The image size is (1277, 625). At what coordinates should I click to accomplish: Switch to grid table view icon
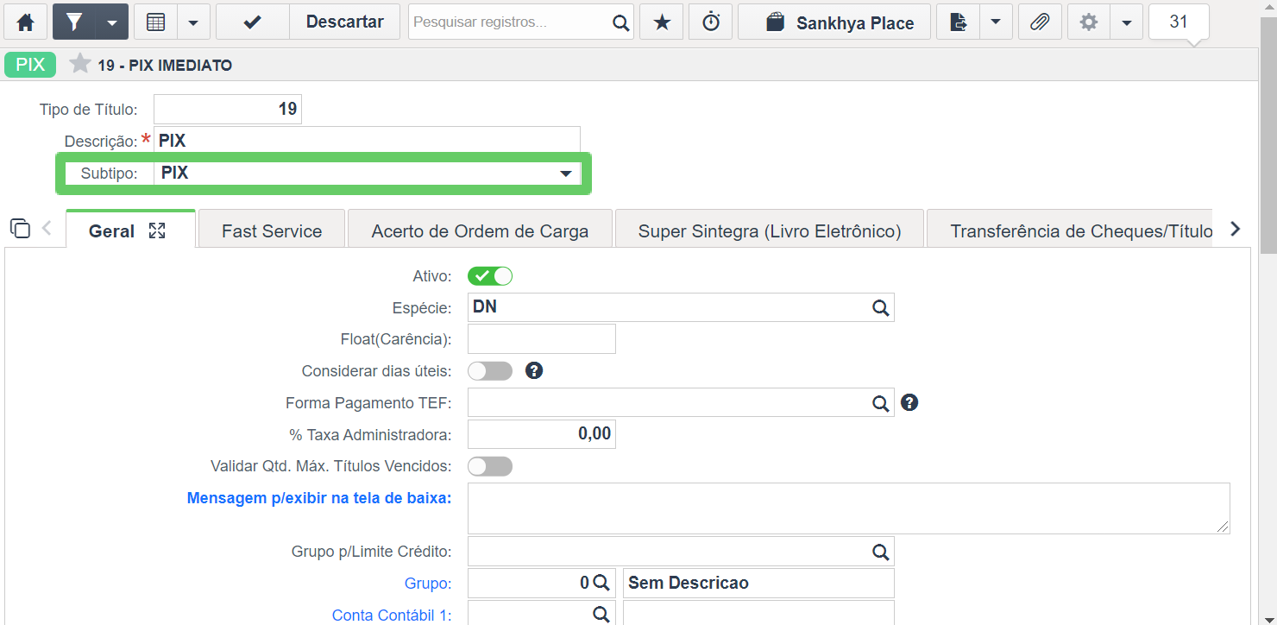[156, 22]
